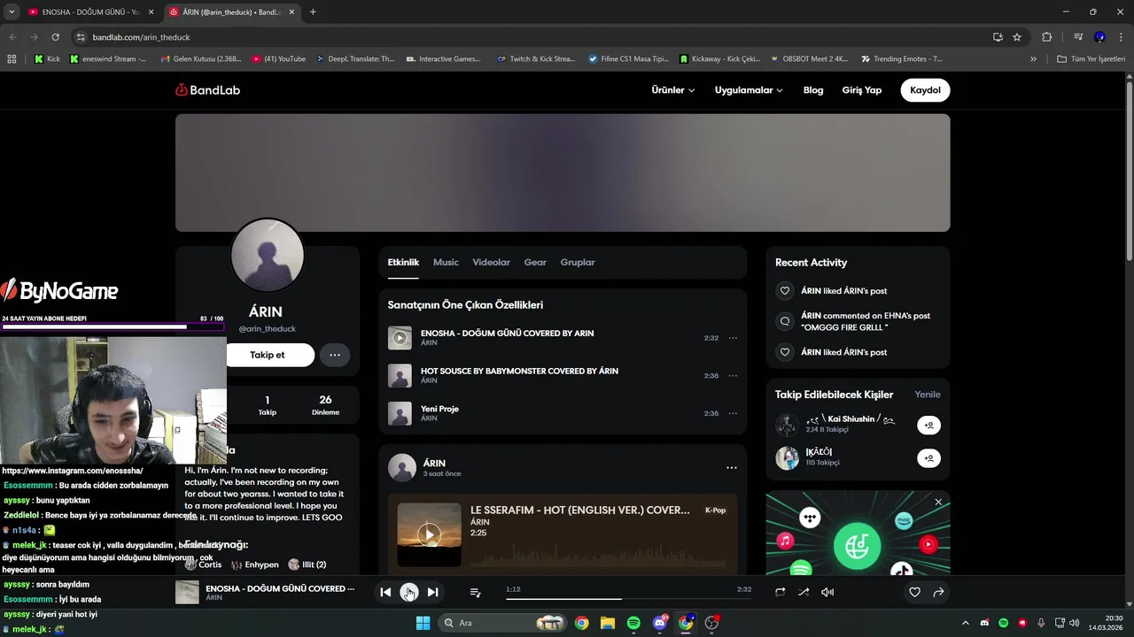Click Giriş Yap to log in

(x=861, y=90)
